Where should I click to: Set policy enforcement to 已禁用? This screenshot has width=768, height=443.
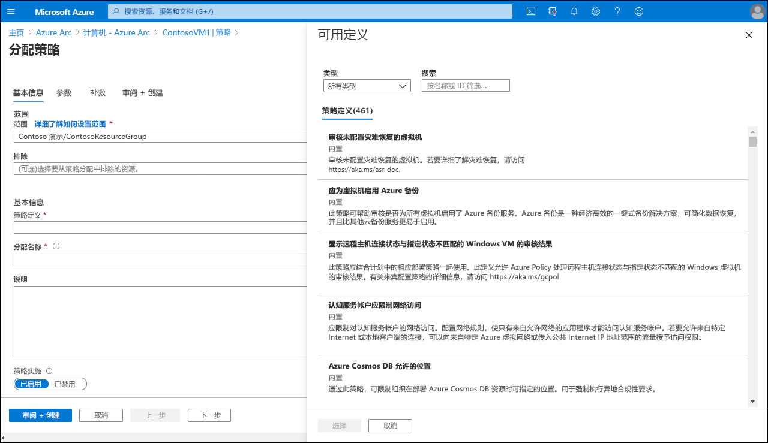click(x=65, y=384)
